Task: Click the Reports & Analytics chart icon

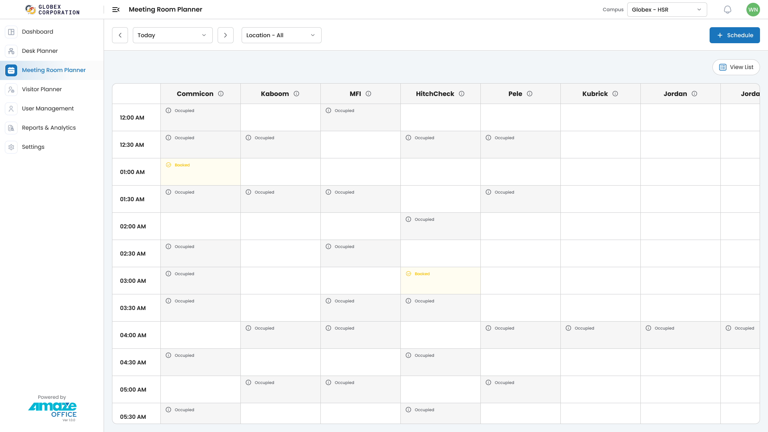Action: click(x=11, y=128)
